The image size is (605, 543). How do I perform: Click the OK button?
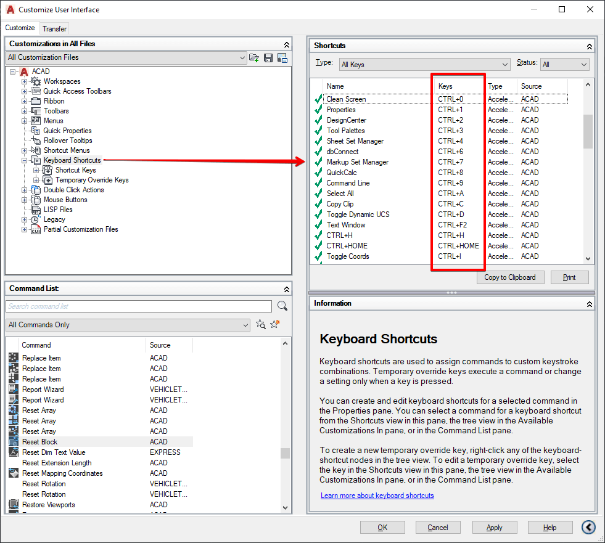(x=382, y=527)
